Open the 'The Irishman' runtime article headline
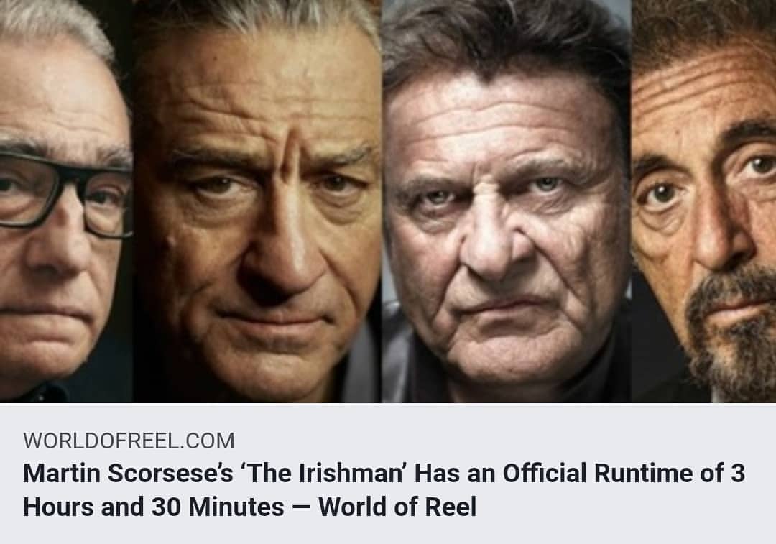The image size is (776, 544). click(384, 489)
